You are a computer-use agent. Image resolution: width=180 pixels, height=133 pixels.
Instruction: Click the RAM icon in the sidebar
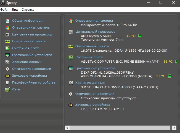(7, 41)
